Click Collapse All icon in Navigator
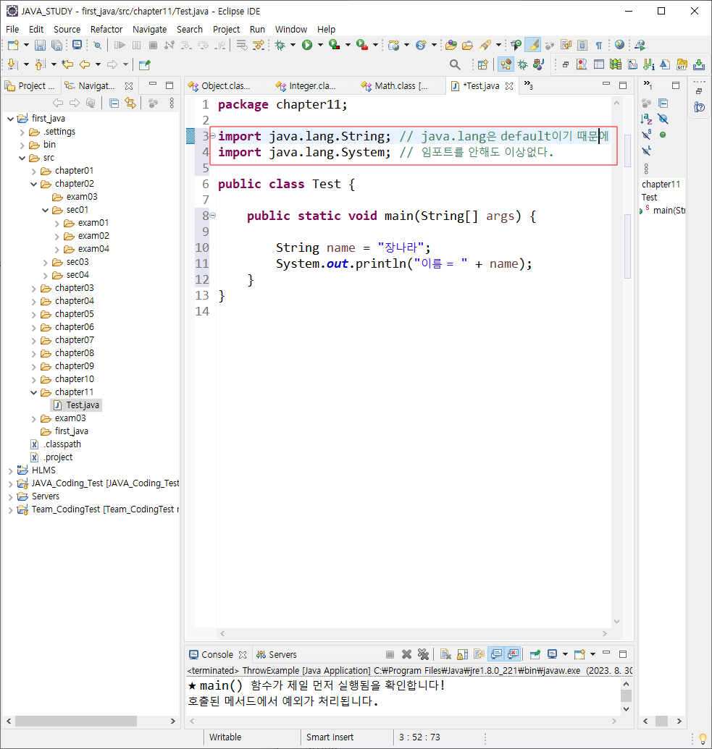The height and width of the screenshot is (749, 712). click(114, 103)
